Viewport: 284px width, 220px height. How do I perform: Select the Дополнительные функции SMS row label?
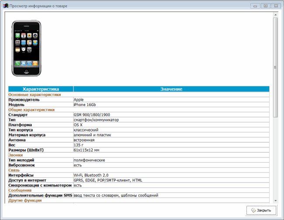click(40, 196)
